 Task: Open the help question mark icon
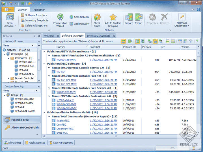click(x=198, y=10)
